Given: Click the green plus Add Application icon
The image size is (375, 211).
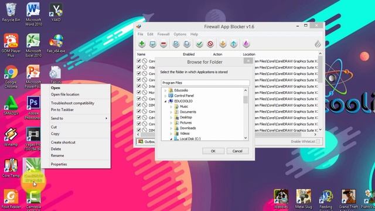Looking at the screenshot, I should [142, 44].
